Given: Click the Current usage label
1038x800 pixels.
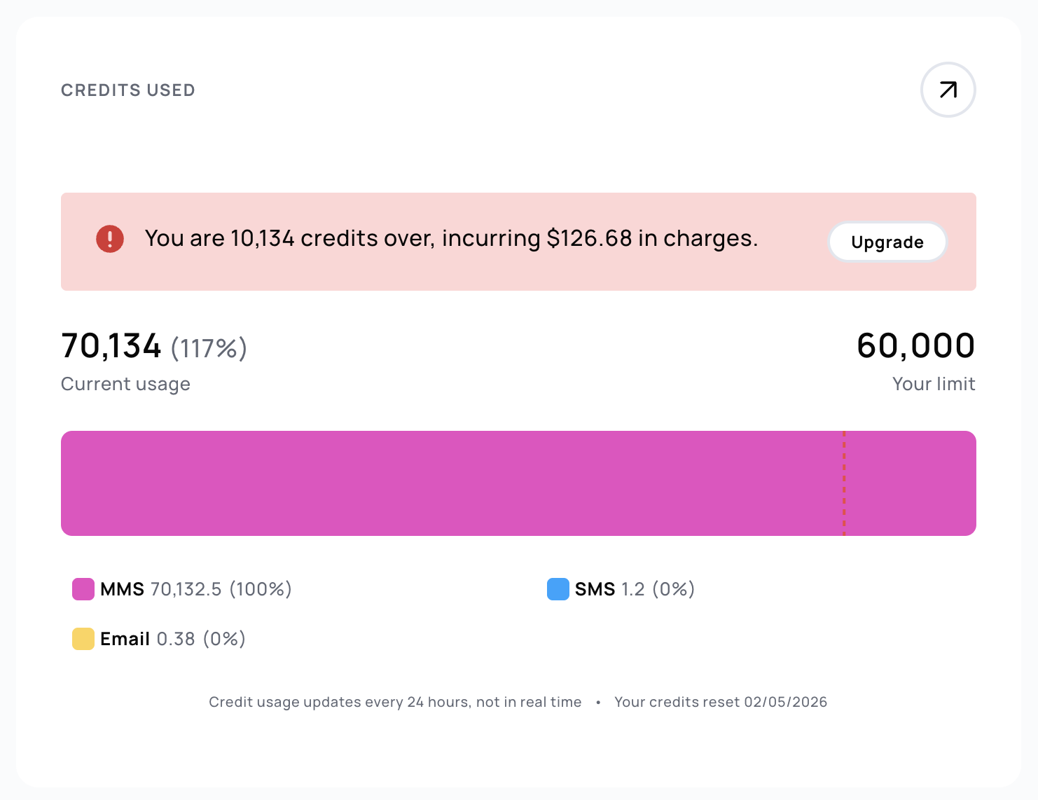Looking at the screenshot, I should [x=125, y=384].
